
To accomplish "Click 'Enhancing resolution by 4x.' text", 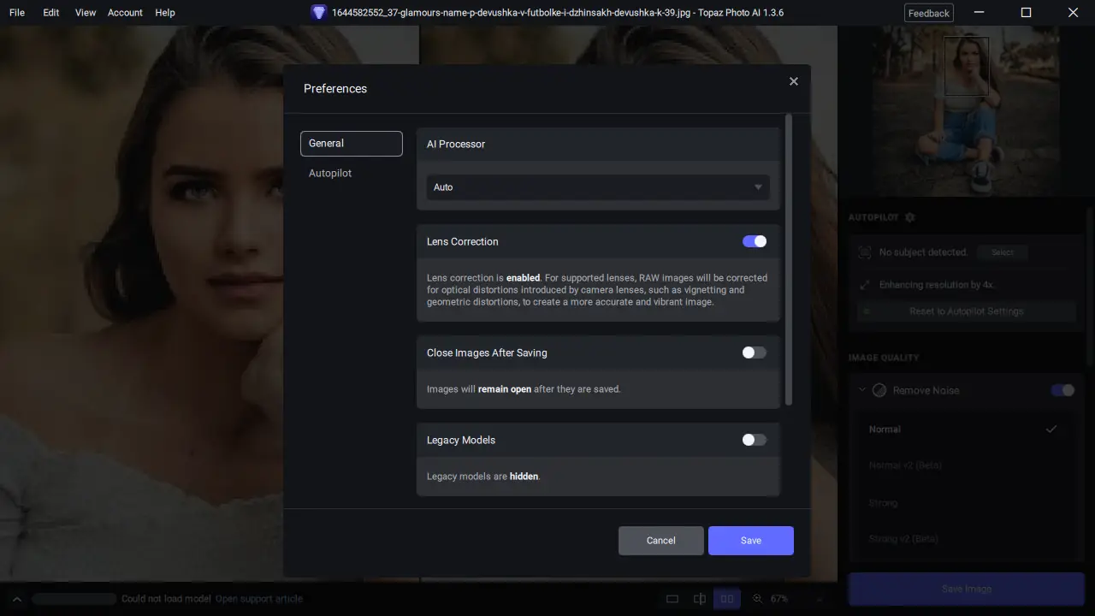I will [937, 285].
